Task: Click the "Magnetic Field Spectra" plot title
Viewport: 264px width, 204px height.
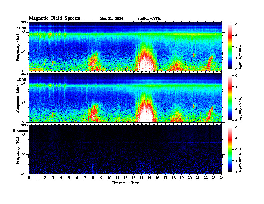Action: click(x=55, y=18)
